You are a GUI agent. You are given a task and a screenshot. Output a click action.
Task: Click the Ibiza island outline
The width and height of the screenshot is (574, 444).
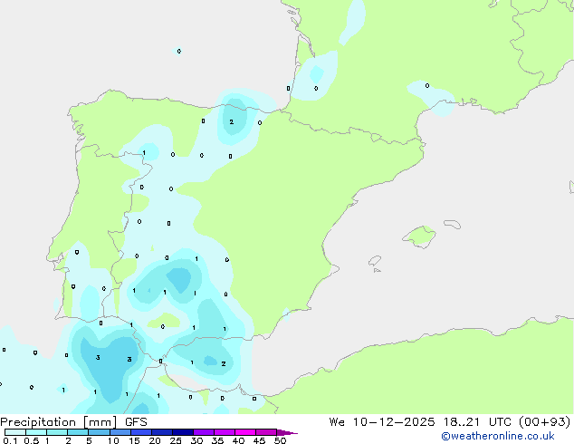point(375,261)
